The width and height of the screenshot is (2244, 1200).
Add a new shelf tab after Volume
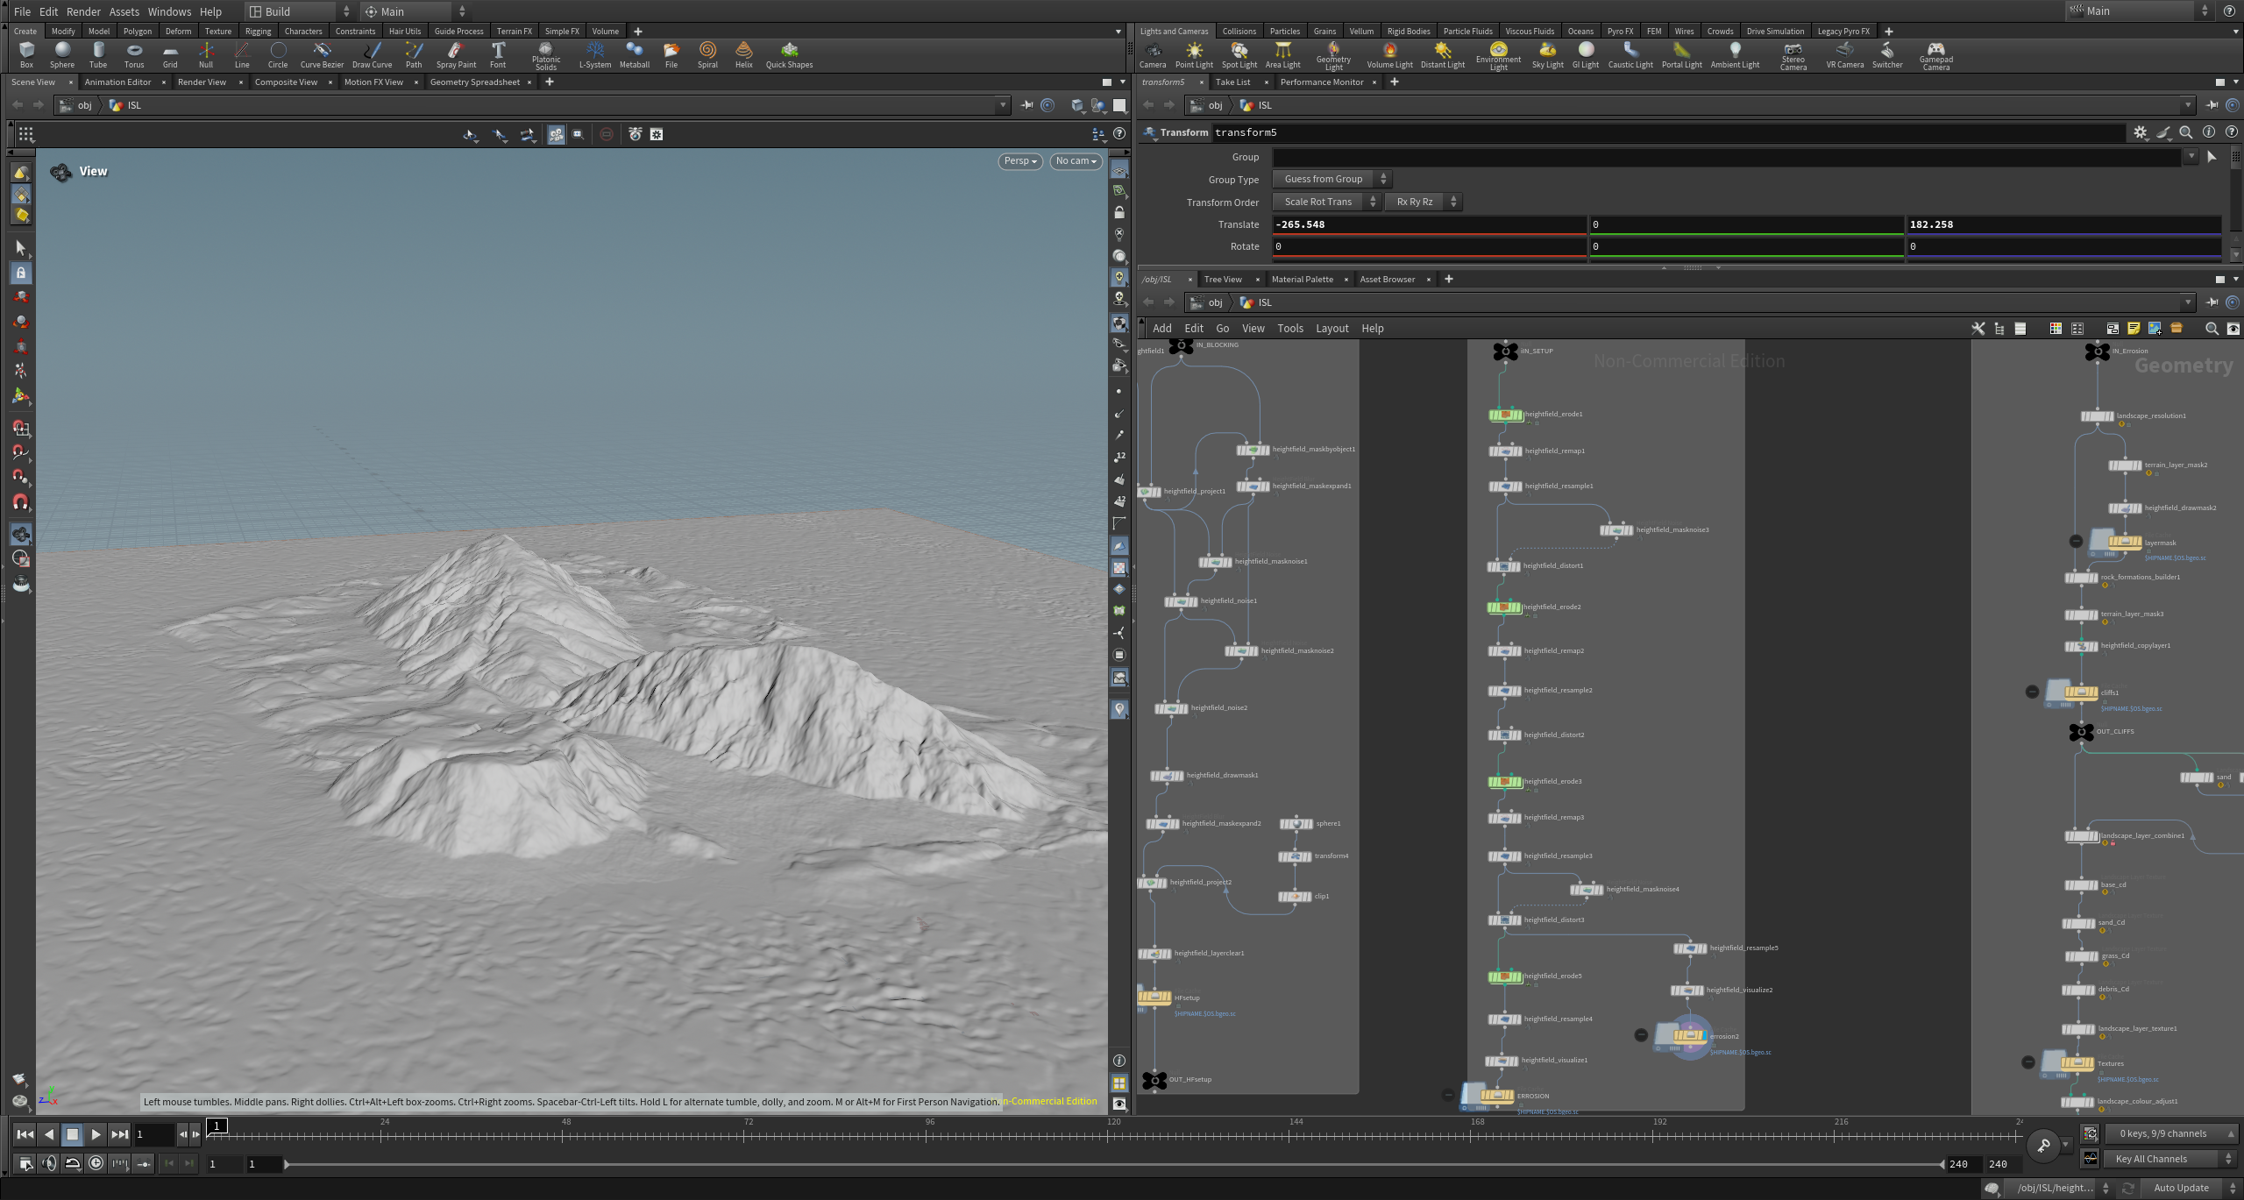tap(638, 32)
